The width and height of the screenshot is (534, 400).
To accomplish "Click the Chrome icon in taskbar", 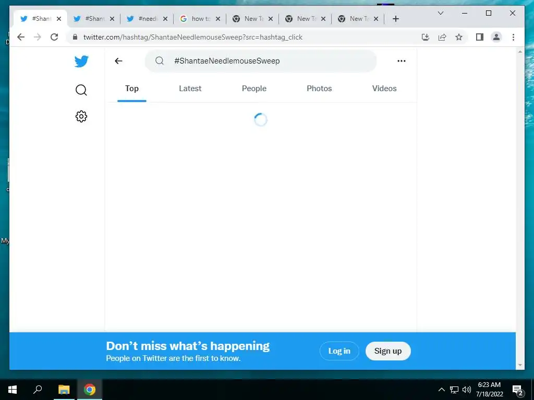I will (x=90, y=390).
